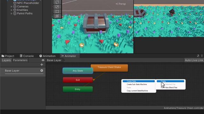Select the Rotate tool in scene toolbar
The height and width of the screenshot is (114, 204).
coord(57,2)
